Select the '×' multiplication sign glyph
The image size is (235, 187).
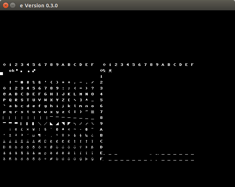pyautogui.click(x=46, y=147)
